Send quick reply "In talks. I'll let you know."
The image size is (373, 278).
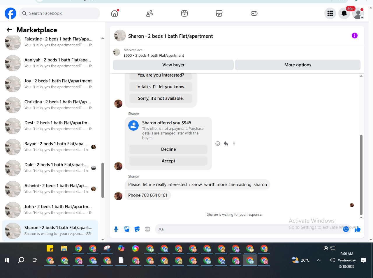pos(161,87)
